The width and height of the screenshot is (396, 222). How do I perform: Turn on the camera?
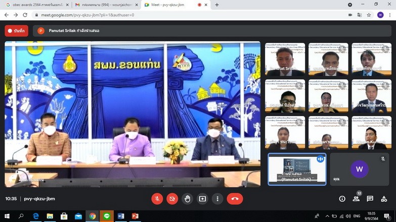point(172,199)
